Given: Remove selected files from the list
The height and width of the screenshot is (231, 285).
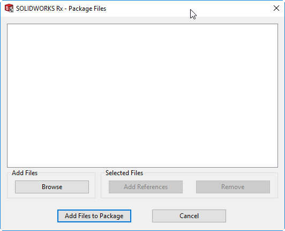Looking at the screenshot, I should pyautogui.click(x=233, y=187).
